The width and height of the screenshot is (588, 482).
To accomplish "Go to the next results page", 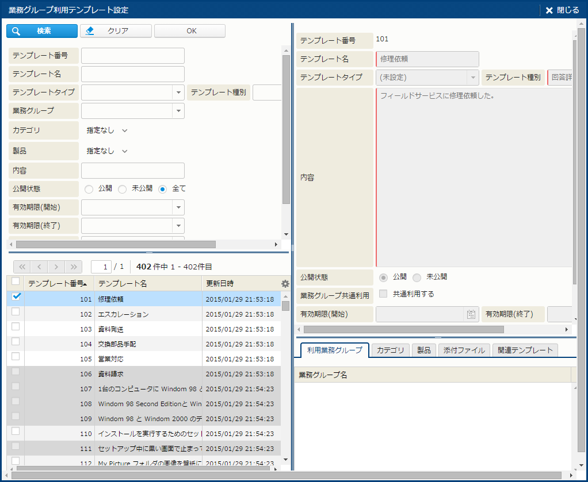I will click(x=56, y=267).
